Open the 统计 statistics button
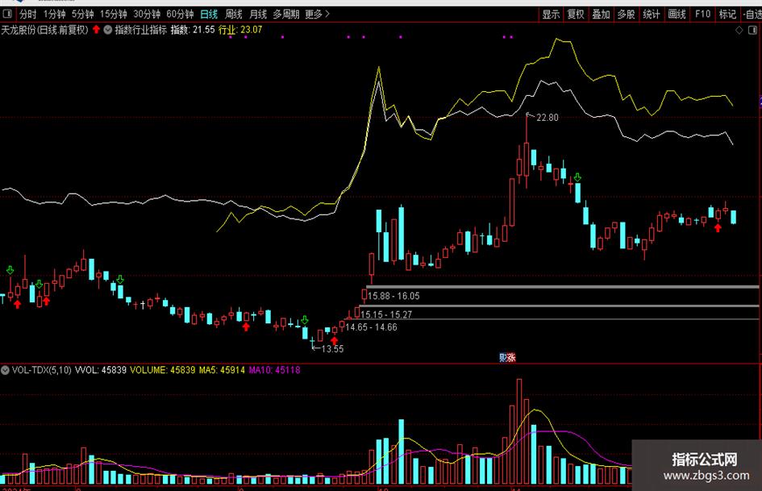Screen dimensions: 762x491 click(652, 14)
